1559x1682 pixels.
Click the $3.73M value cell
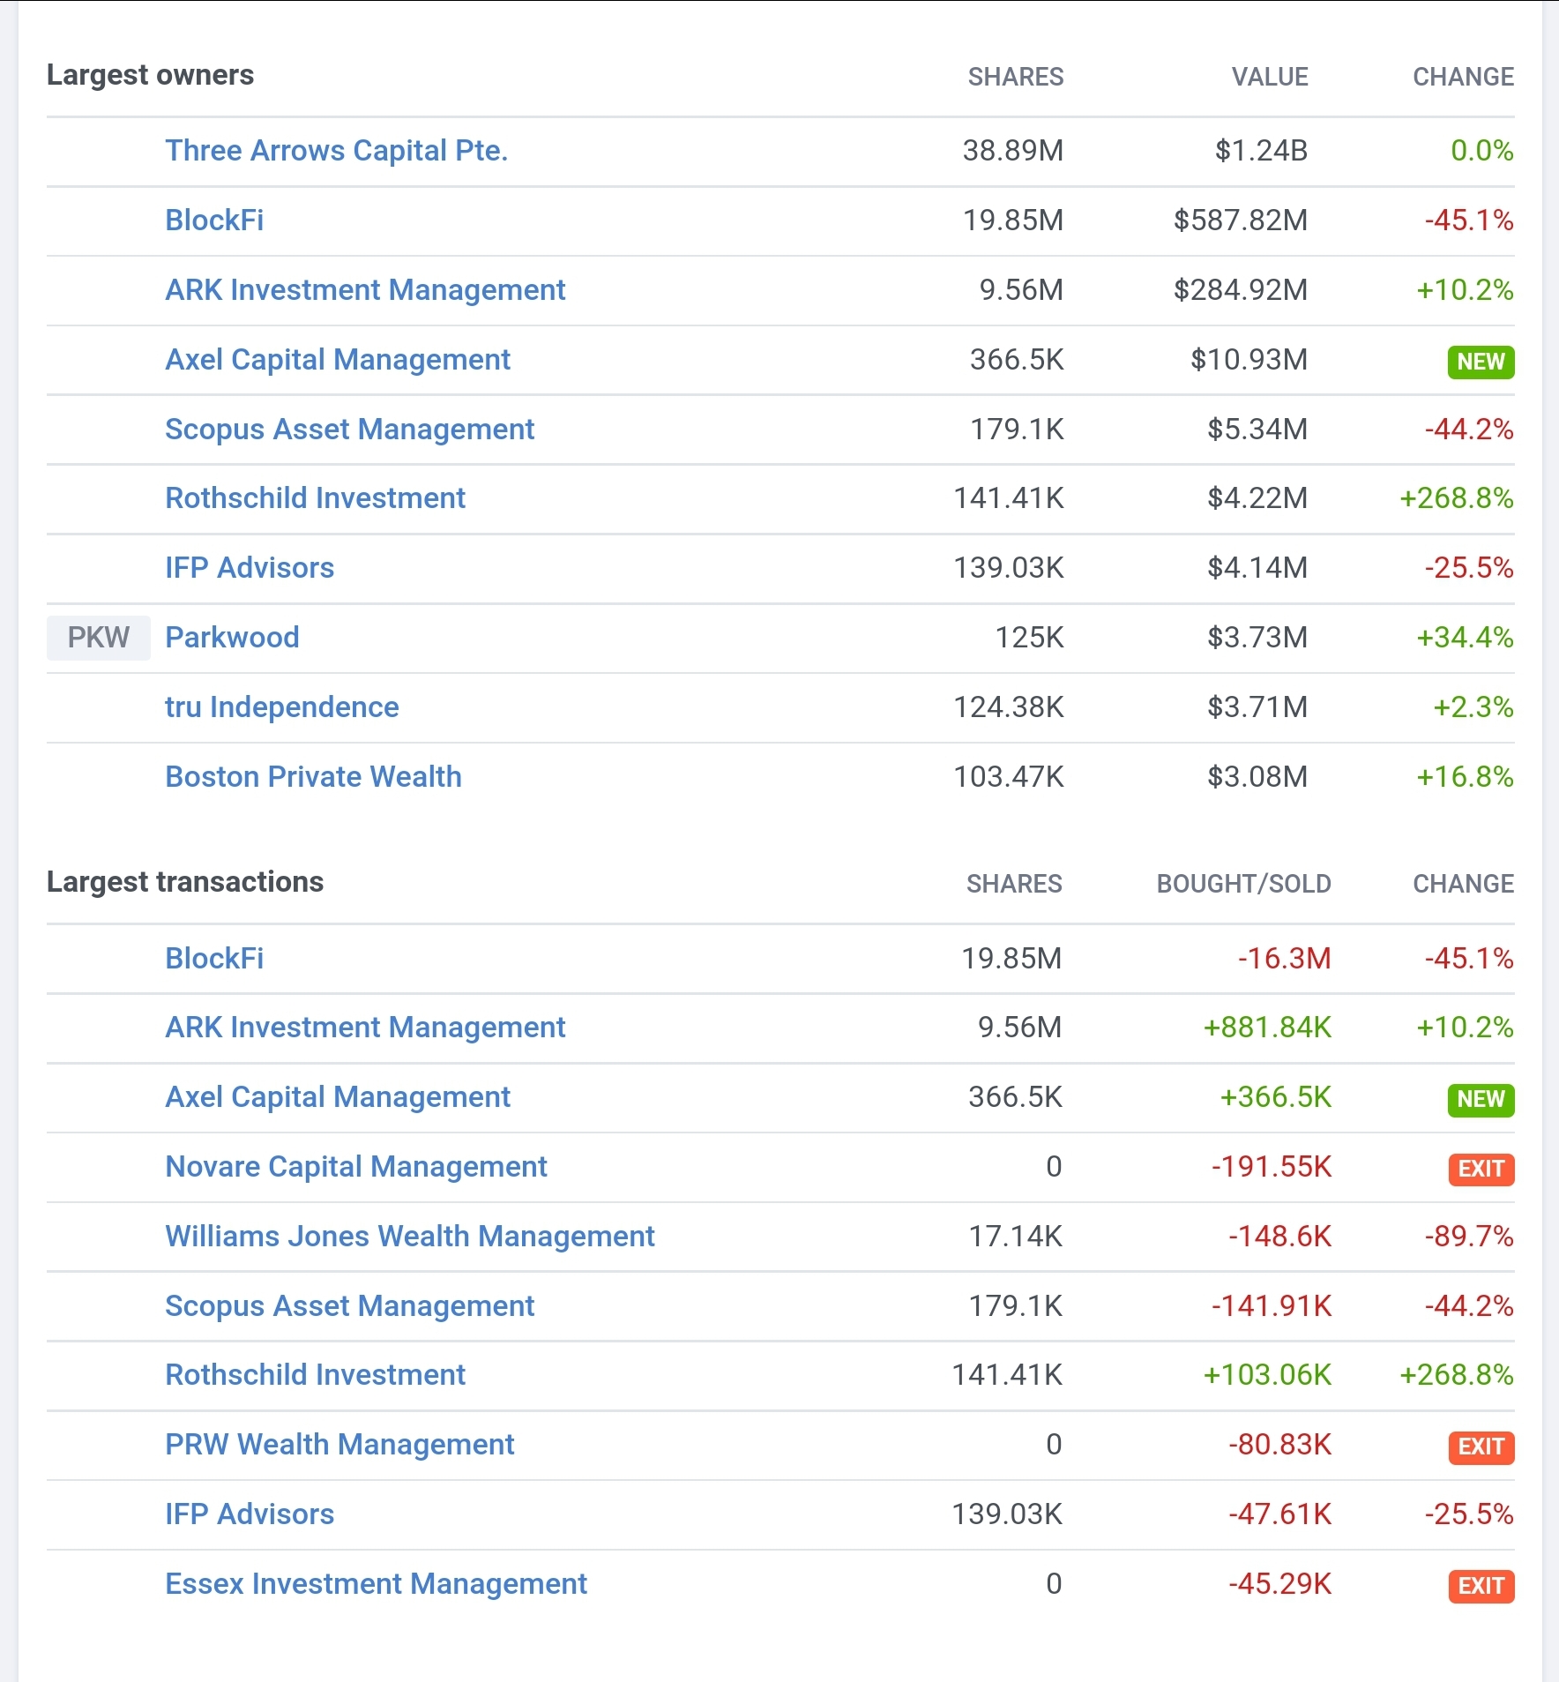(x=1257, y=638)
